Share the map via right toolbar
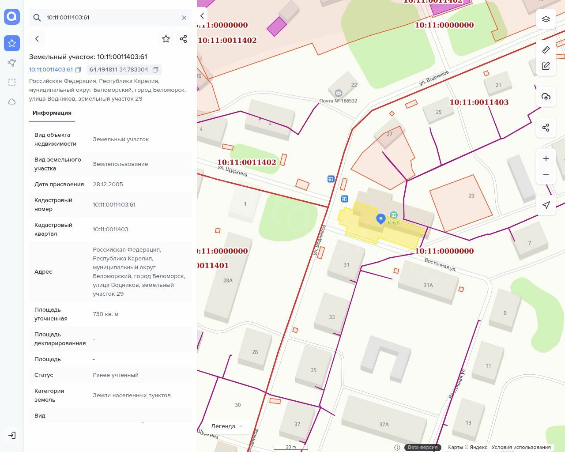This screenshot has width=565, height=452. [x=546, y=128]
